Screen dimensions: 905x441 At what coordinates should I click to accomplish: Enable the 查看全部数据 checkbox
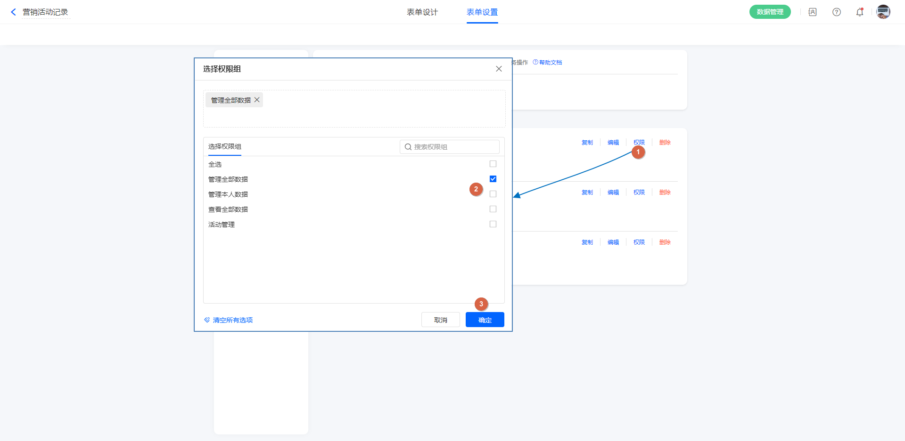coord(493,209)
